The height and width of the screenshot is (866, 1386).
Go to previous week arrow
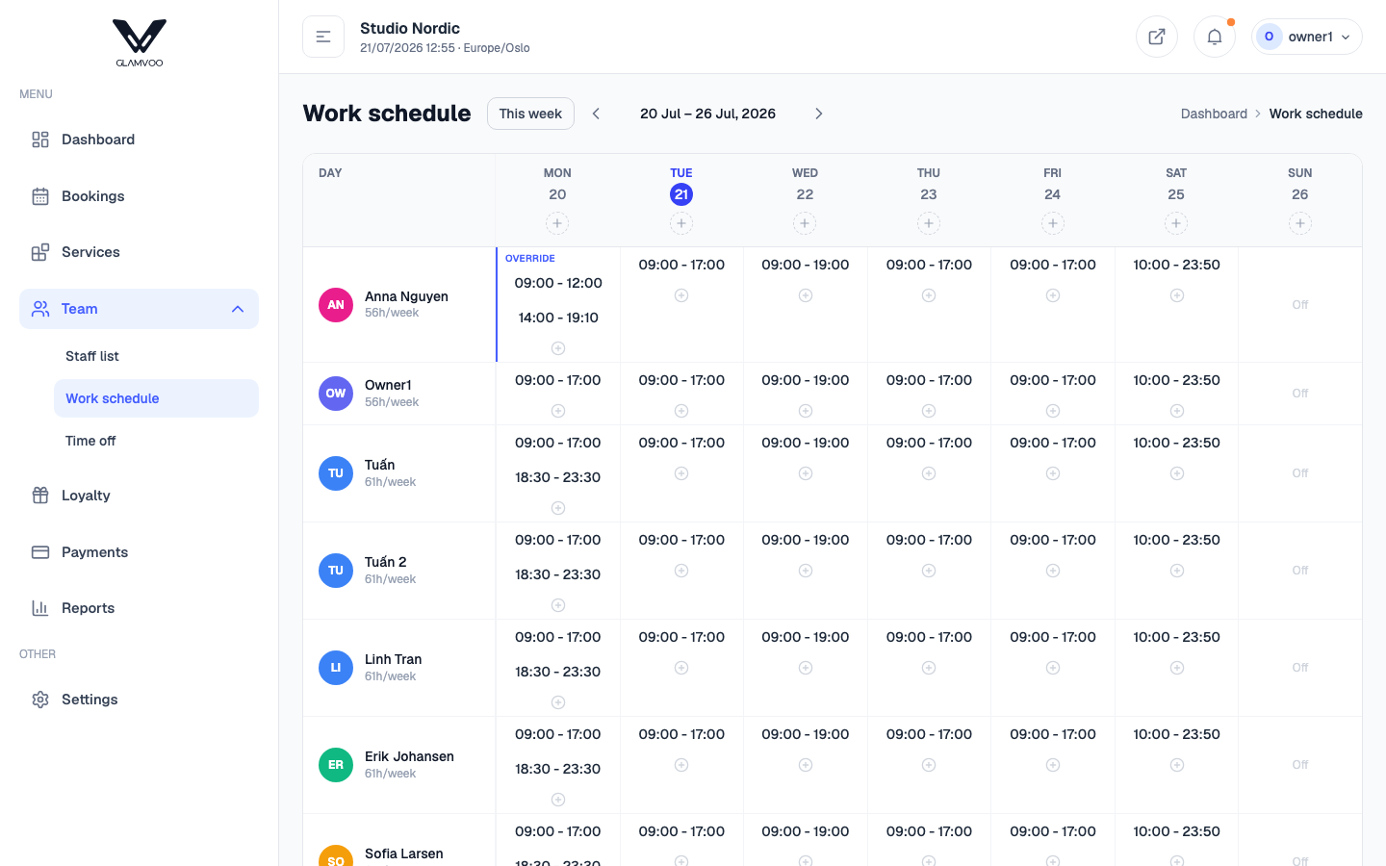click(x=596, y=114)
